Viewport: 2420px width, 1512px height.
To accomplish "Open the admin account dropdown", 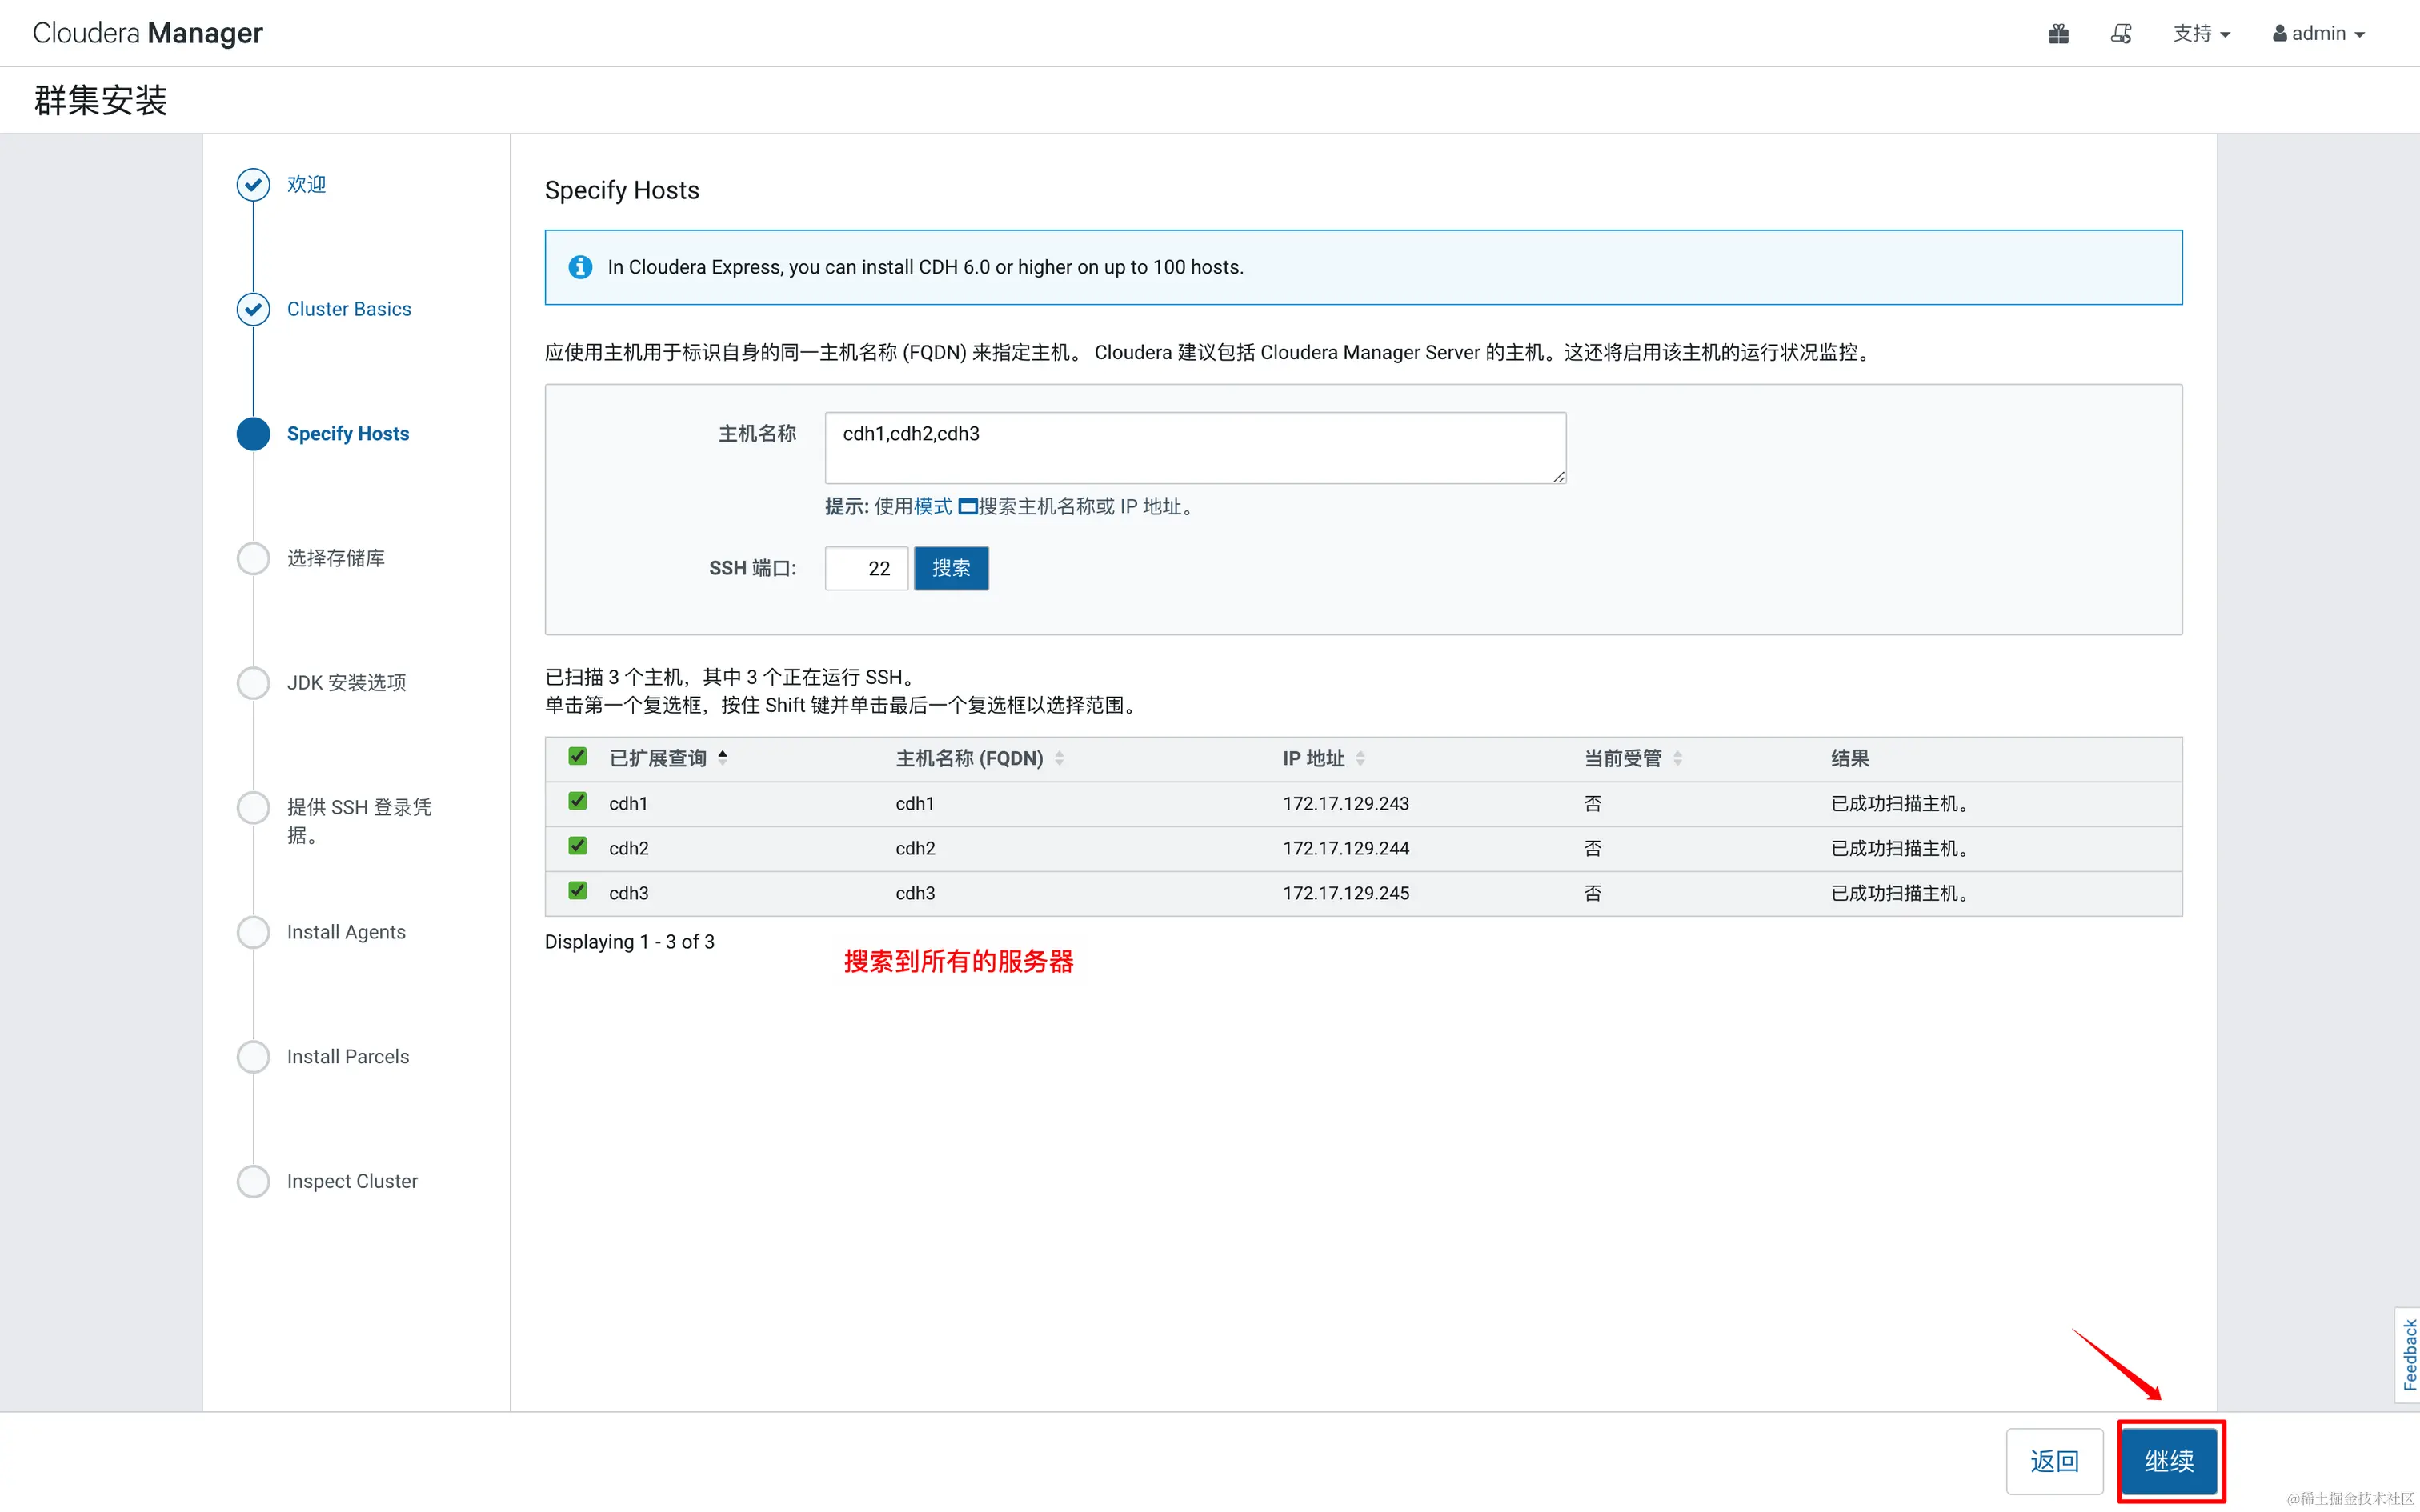I will 2319,34.
